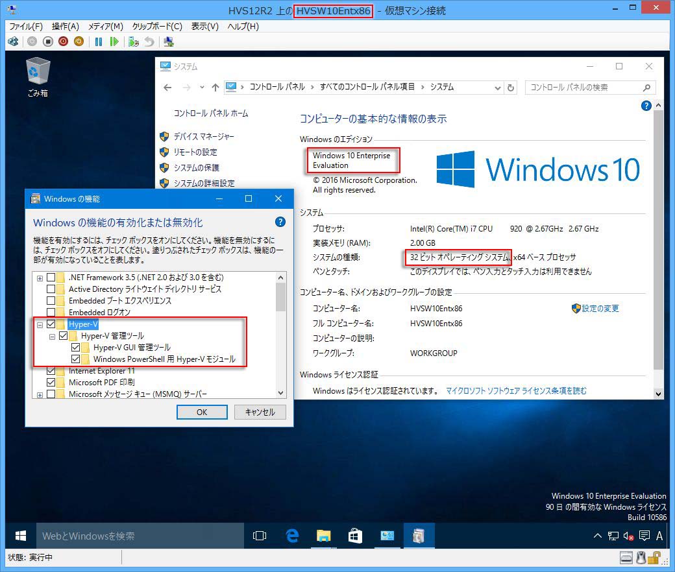Open the Start menu in the guest
Screen dimensions: 675x572
click(x=20, y=536)
